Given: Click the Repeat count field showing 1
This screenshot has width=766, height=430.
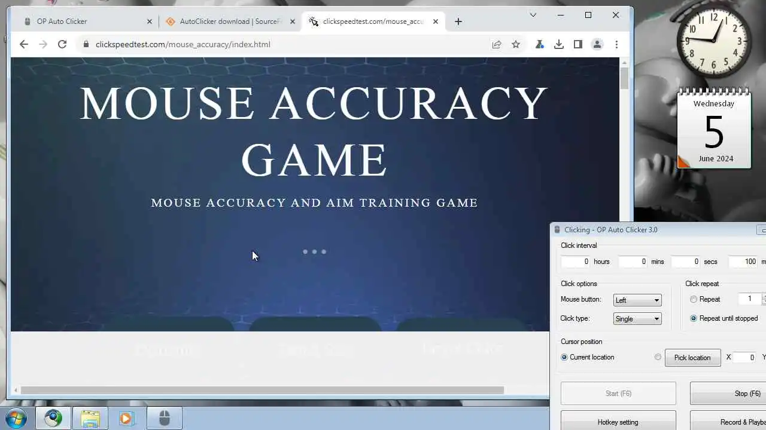Looking at the screenshot, I should tap(749, 299).
